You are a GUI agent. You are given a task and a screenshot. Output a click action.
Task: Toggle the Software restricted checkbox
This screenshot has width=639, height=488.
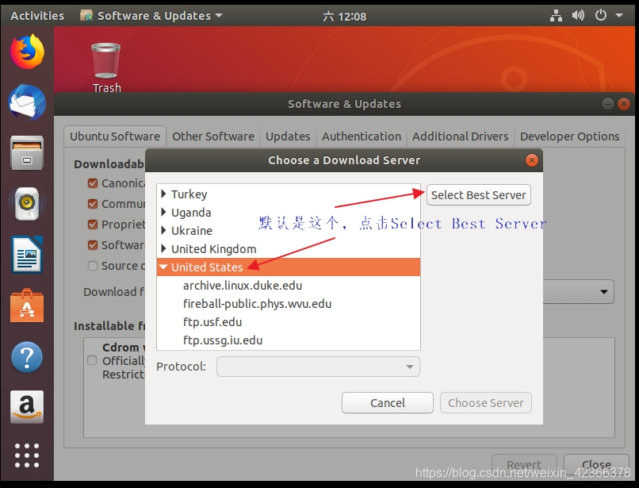(93, 245)
